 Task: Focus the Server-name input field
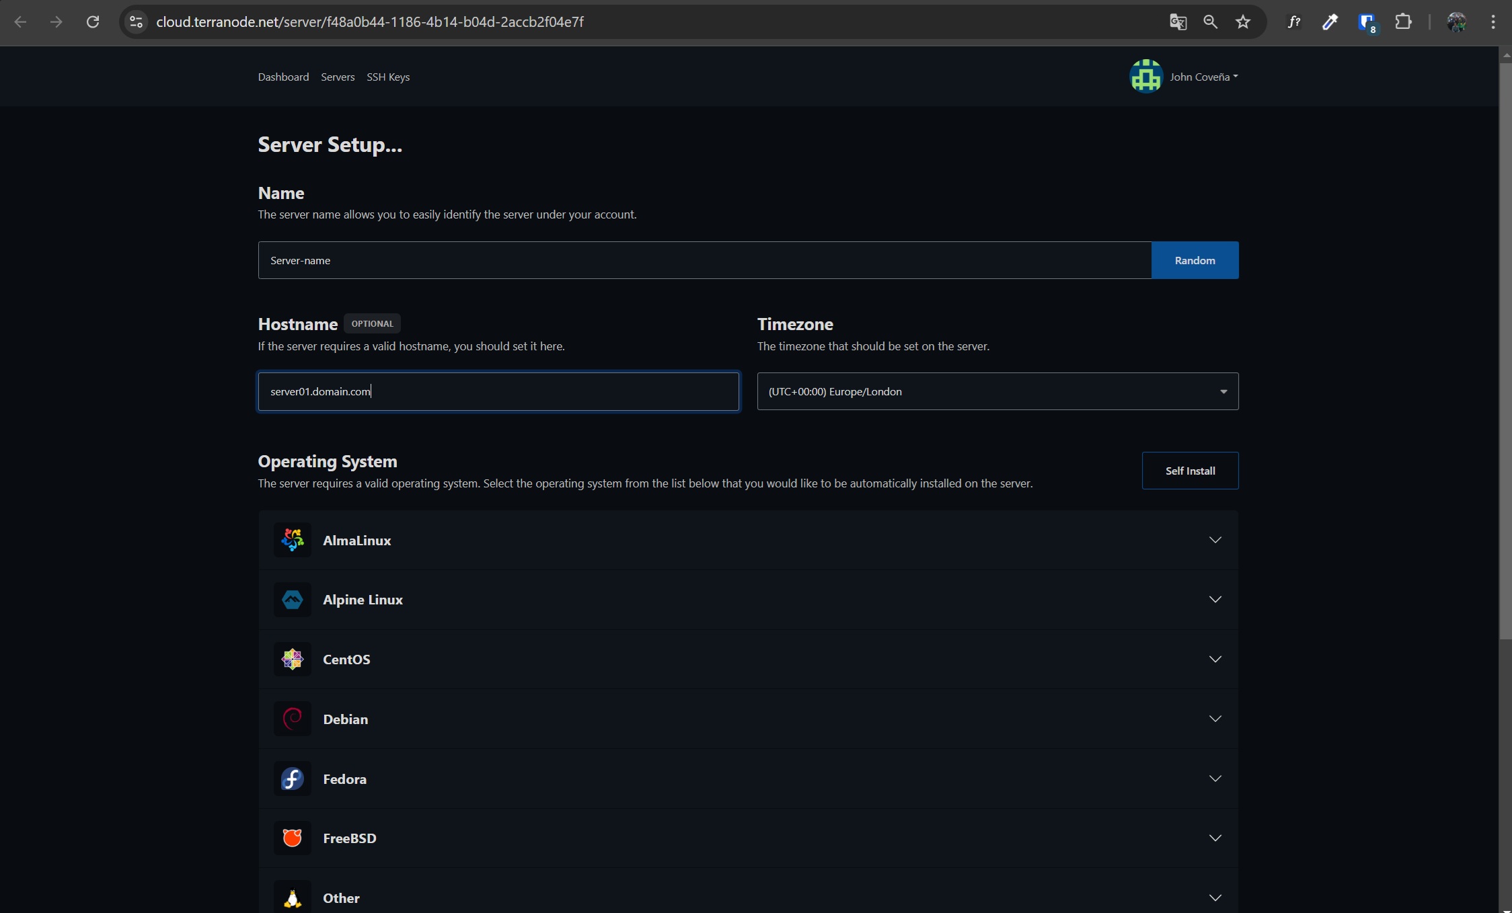point(704,260)
